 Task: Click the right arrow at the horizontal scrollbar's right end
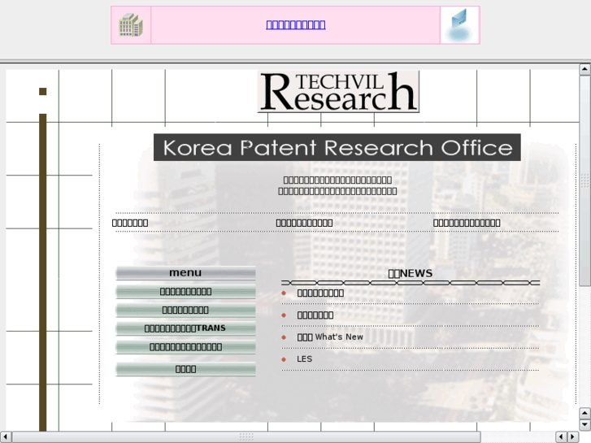tap(573, 437)
